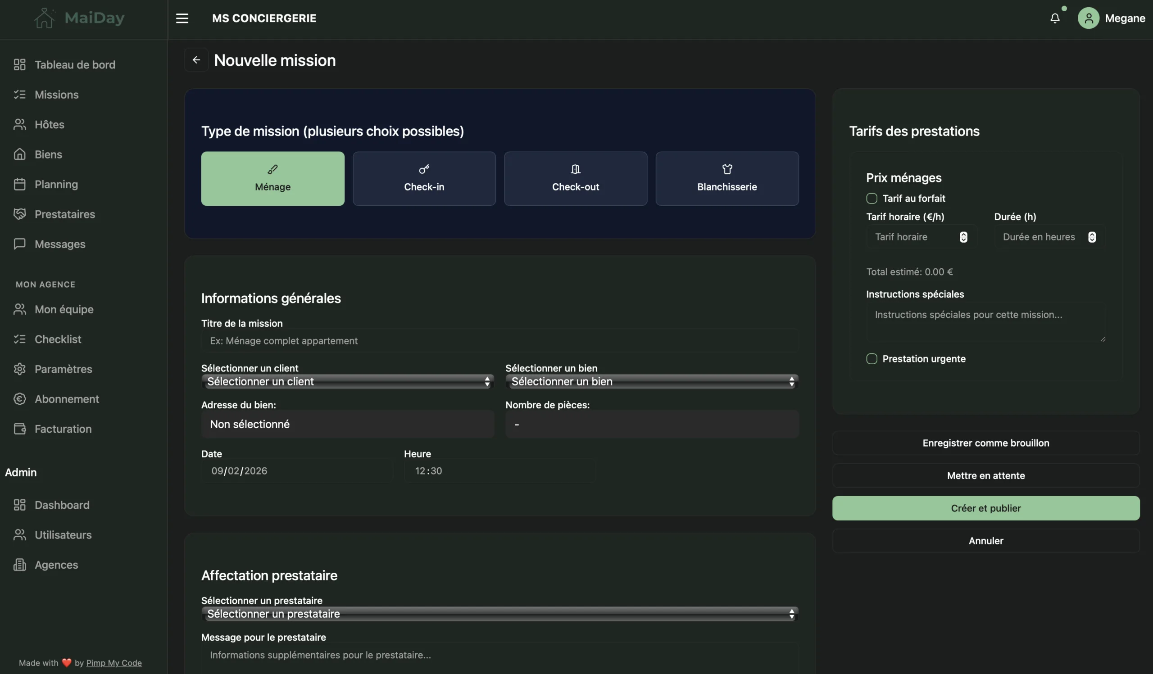
Task: Click Megane's user avatar icon
Action: point(1088,18)
